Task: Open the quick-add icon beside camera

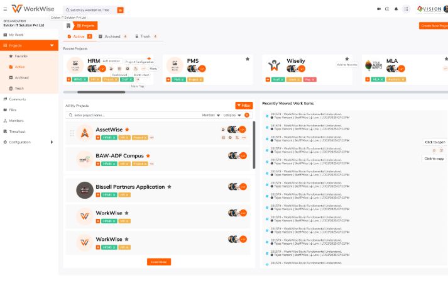Action: 387,9
